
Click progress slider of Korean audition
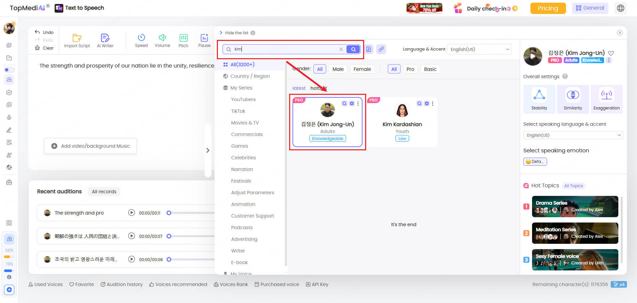pyautogui.click(x=192, y=259)
